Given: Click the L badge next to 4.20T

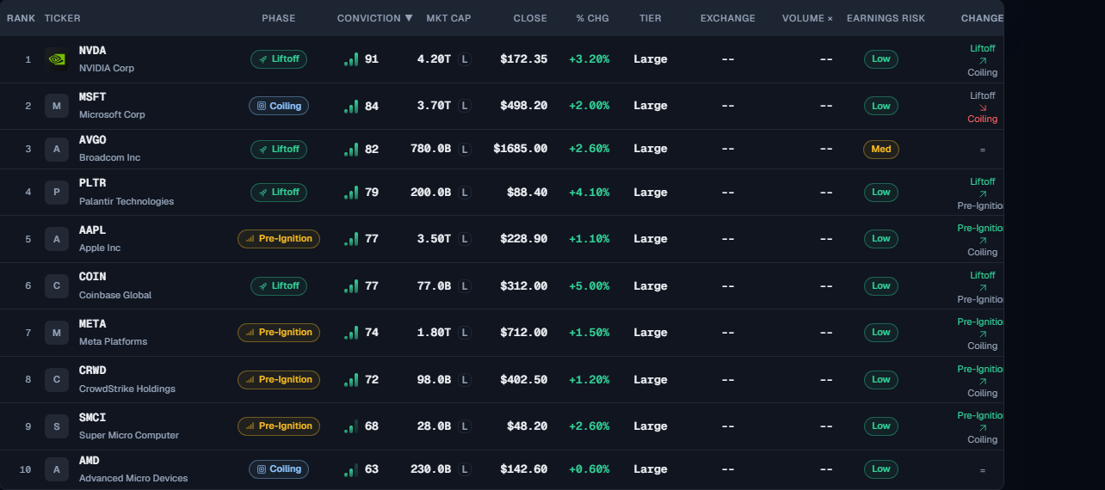Looking at the screenshot, I should (465, 59).
